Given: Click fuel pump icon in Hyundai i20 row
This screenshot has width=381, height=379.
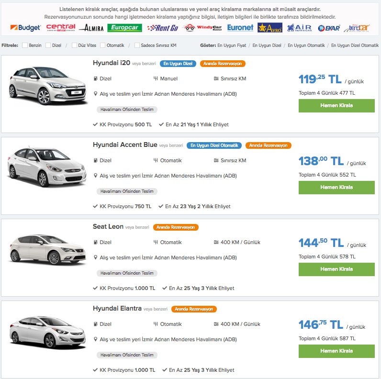Looking at the screenshot, I should coord(96,78).
